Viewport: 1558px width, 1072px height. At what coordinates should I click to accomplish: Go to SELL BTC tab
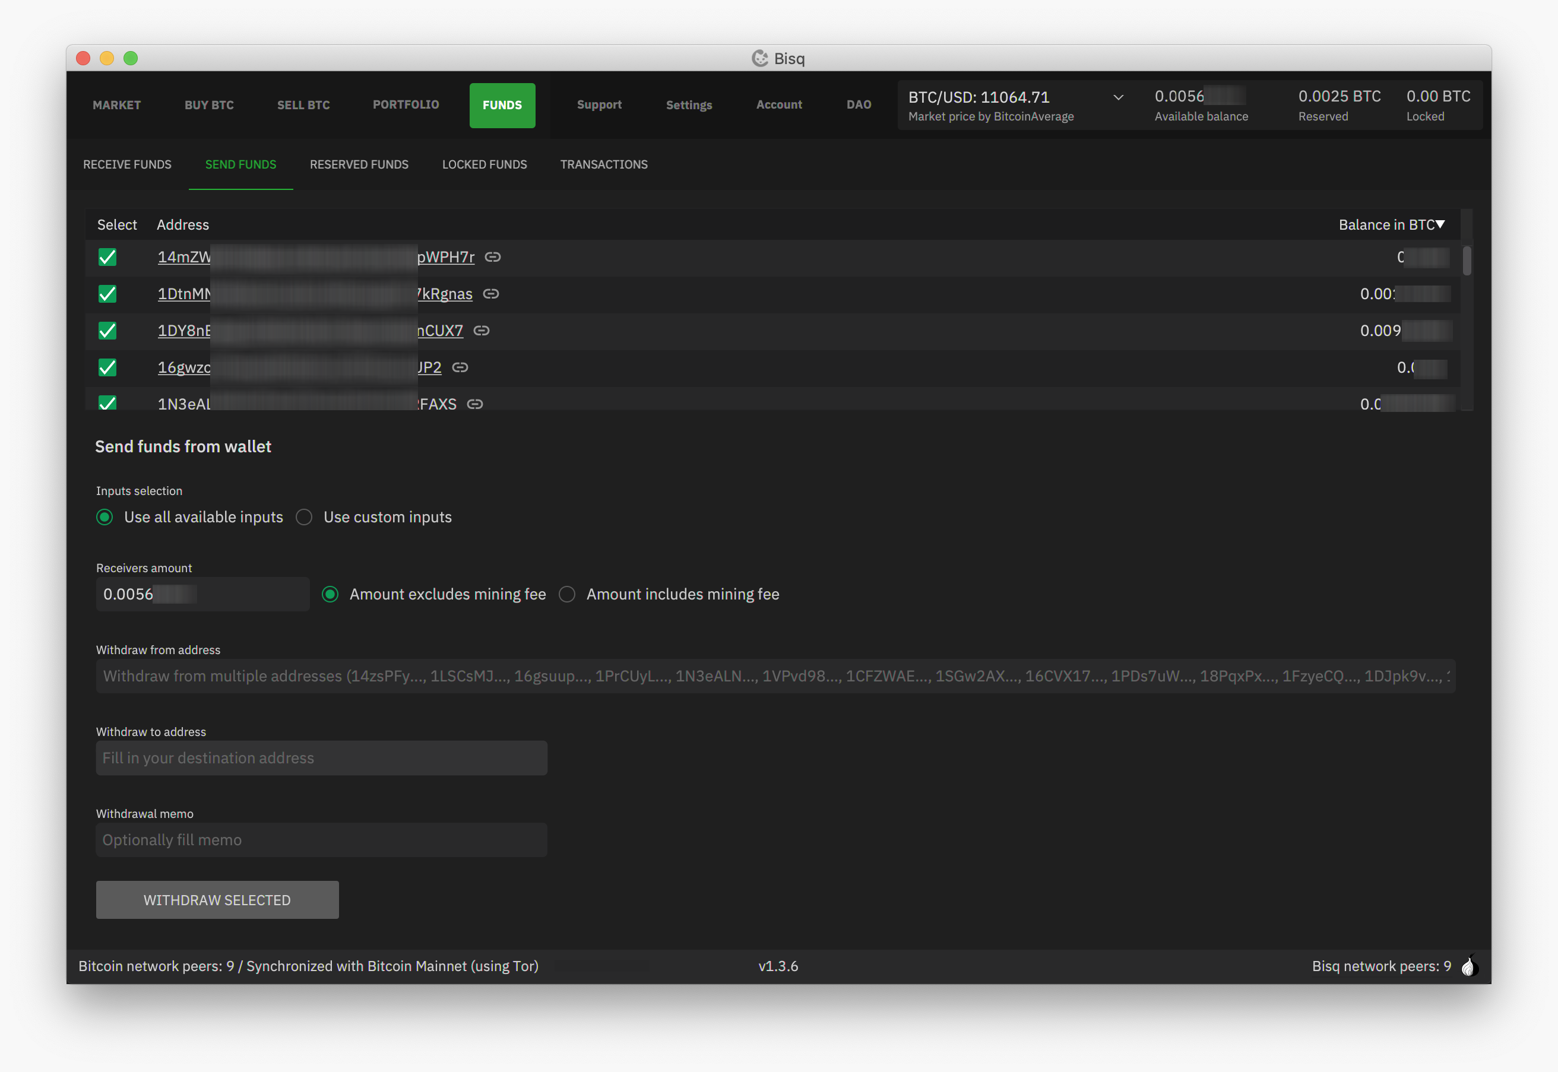pyautogui.click(x=303, y=106)
